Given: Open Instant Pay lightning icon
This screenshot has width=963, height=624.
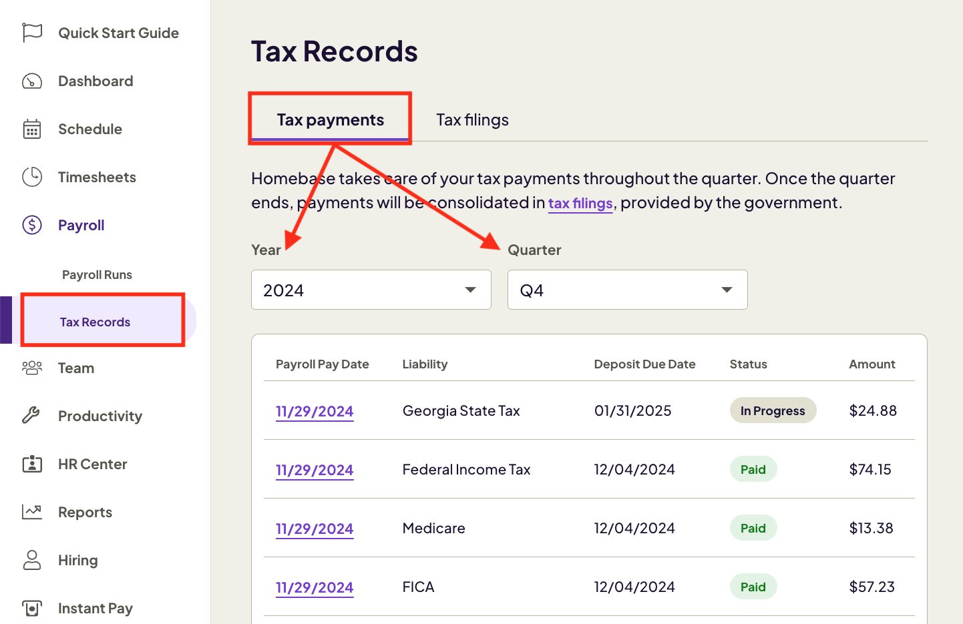Looking at the screenshot, I should [31, 608].
